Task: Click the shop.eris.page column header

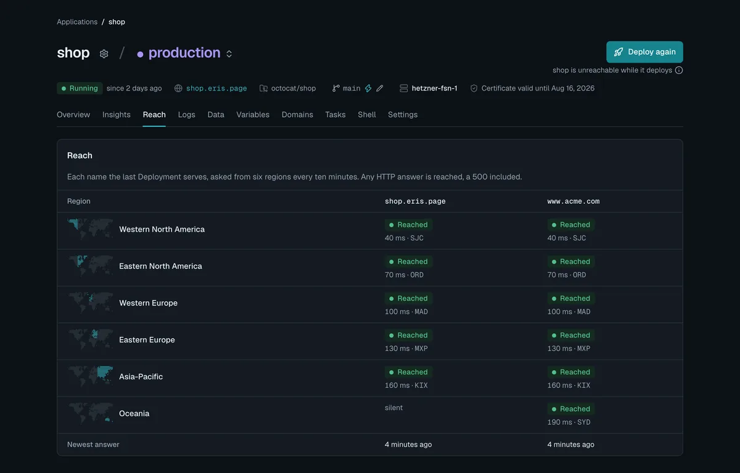Action: (415, 201)
